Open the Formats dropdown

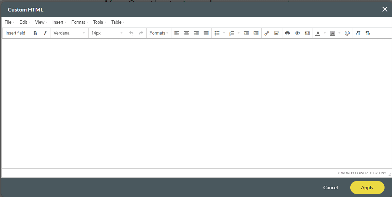click(158, 33)
